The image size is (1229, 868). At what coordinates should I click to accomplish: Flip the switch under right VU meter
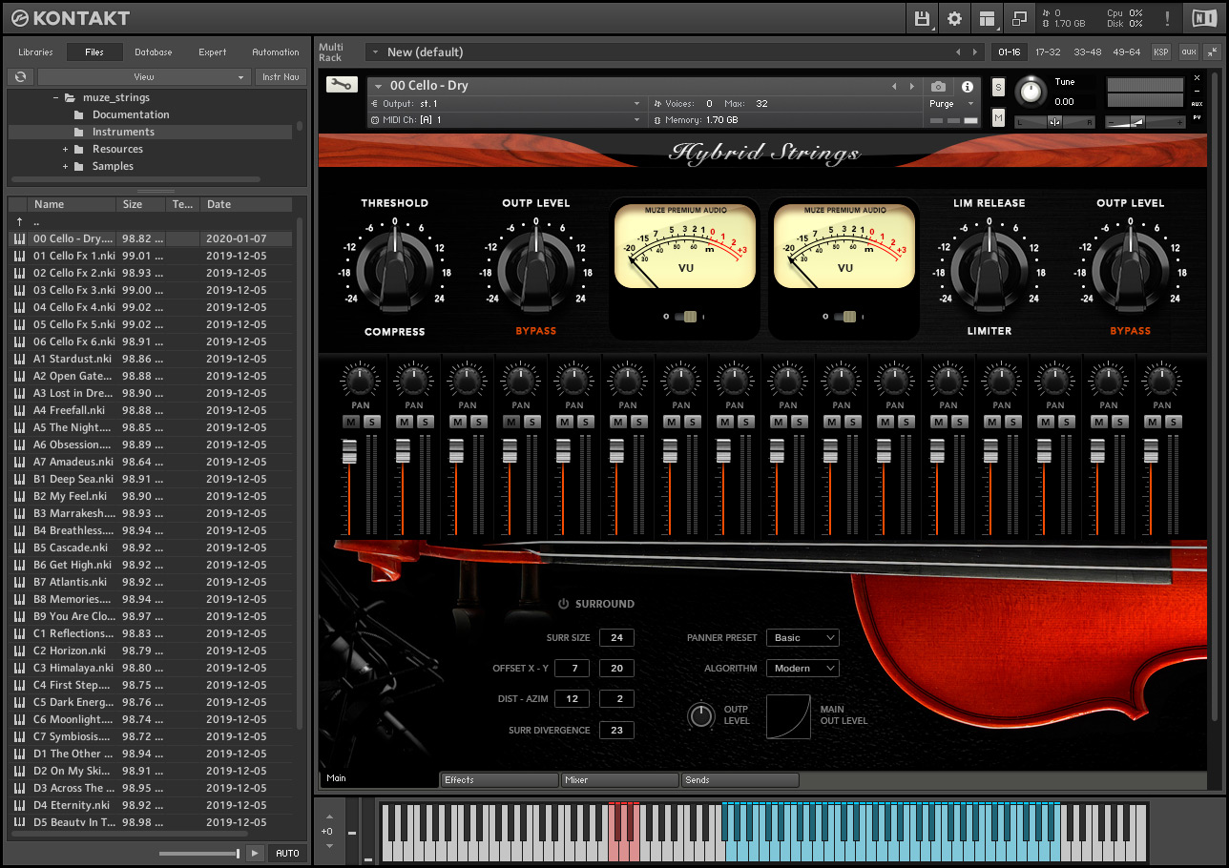click(845, 317)
